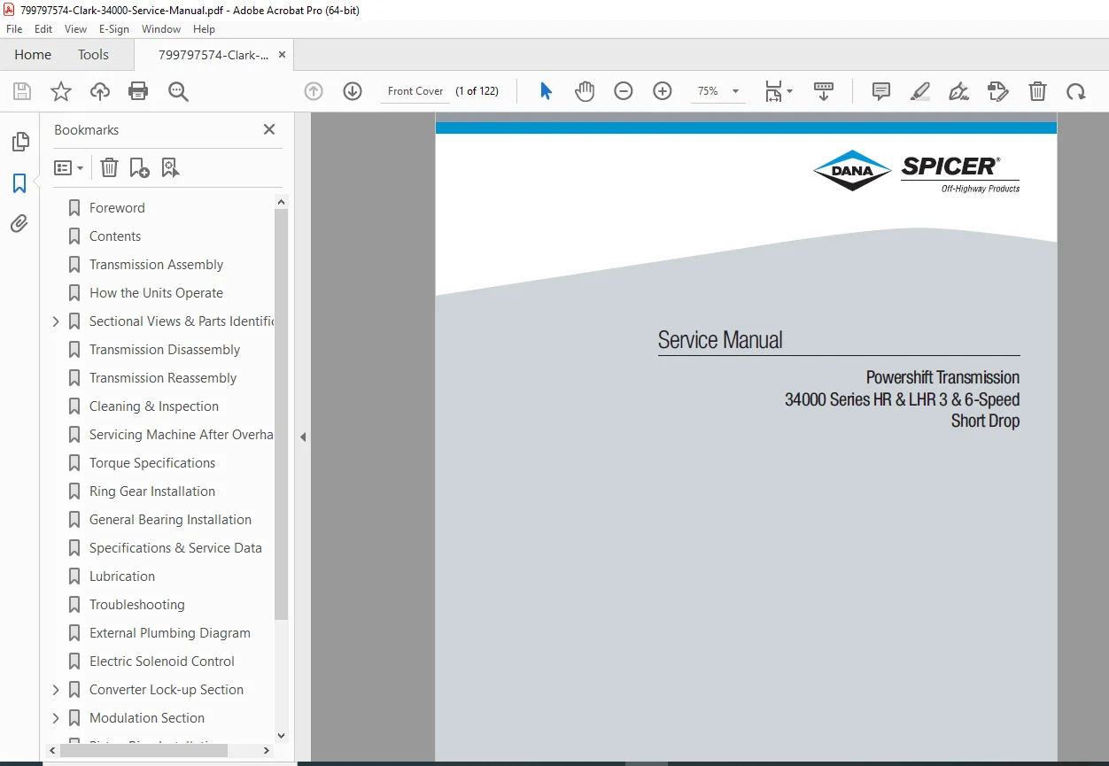Screen dimensions: 1109x766
Task: Open the Help menu
Action: pyautogui.click(x=204, y=29)
